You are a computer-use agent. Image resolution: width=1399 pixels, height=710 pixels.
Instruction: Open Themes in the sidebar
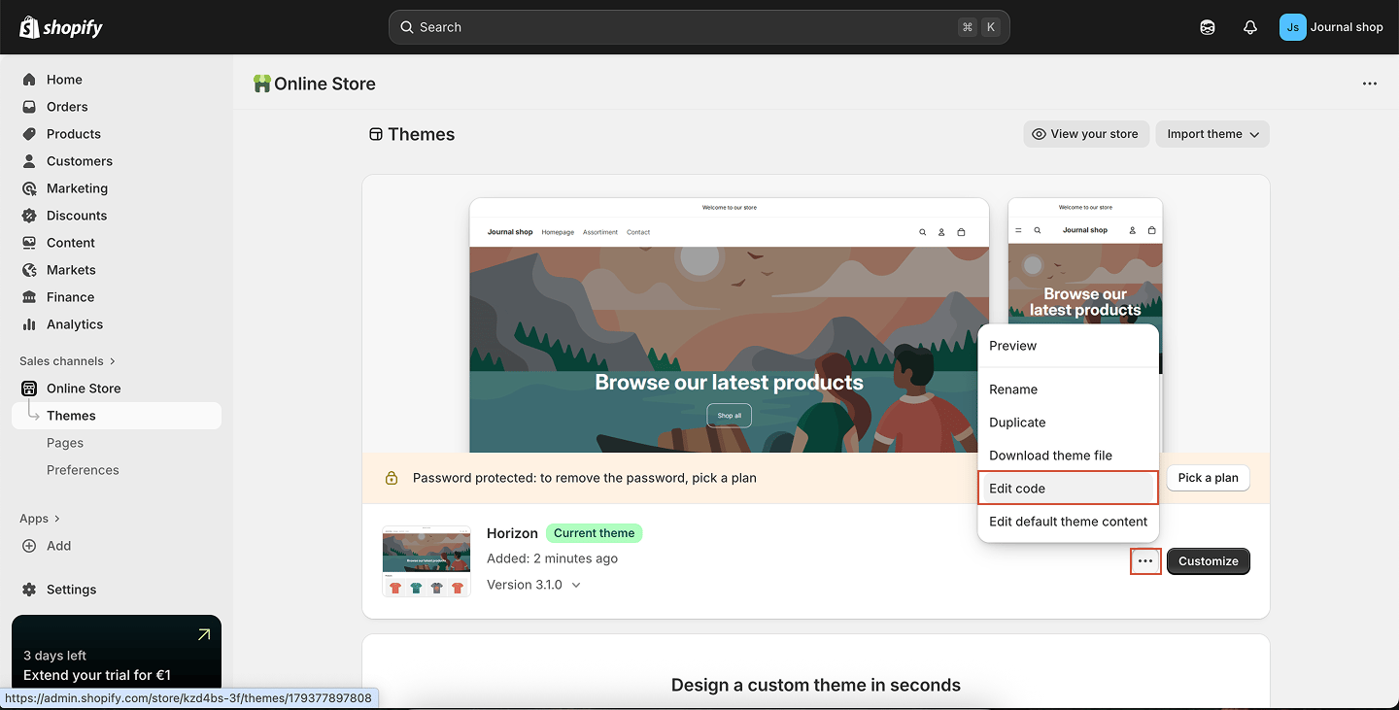coord(117,416)
